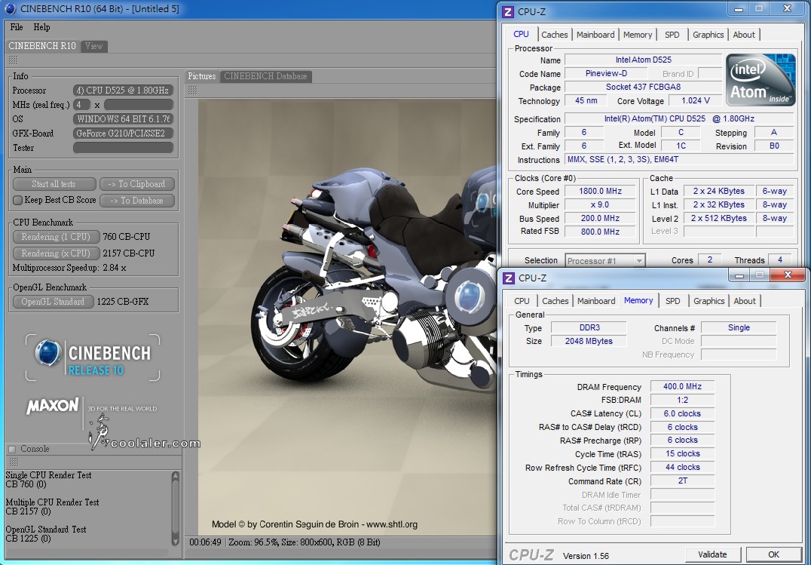Click the Level 2 cache 2 x 512 KBytes value
Screen dimensions: 811x565
(x=719, y=219)
